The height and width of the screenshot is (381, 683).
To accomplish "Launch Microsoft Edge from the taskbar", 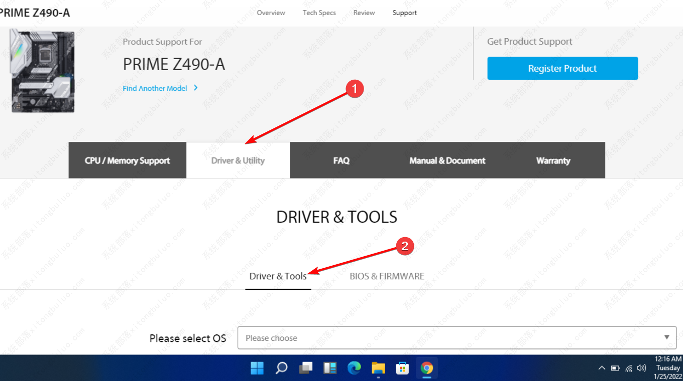I will tap(354, 368).
